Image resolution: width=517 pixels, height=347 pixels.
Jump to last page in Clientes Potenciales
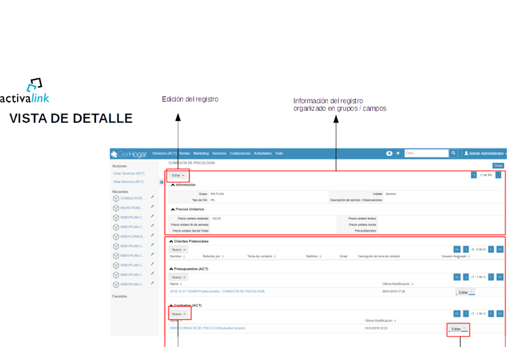(x=500, y=249)
